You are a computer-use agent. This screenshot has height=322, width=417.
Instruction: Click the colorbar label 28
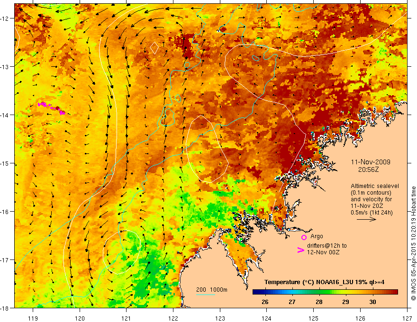coord(319,302)
